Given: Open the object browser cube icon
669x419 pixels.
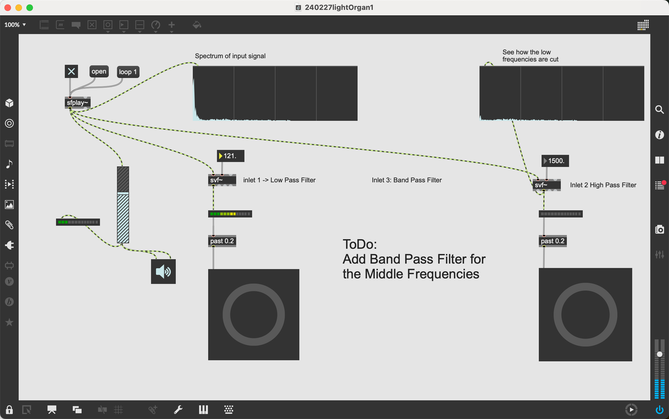Looking at the screenshot, I should coord(9,103).
